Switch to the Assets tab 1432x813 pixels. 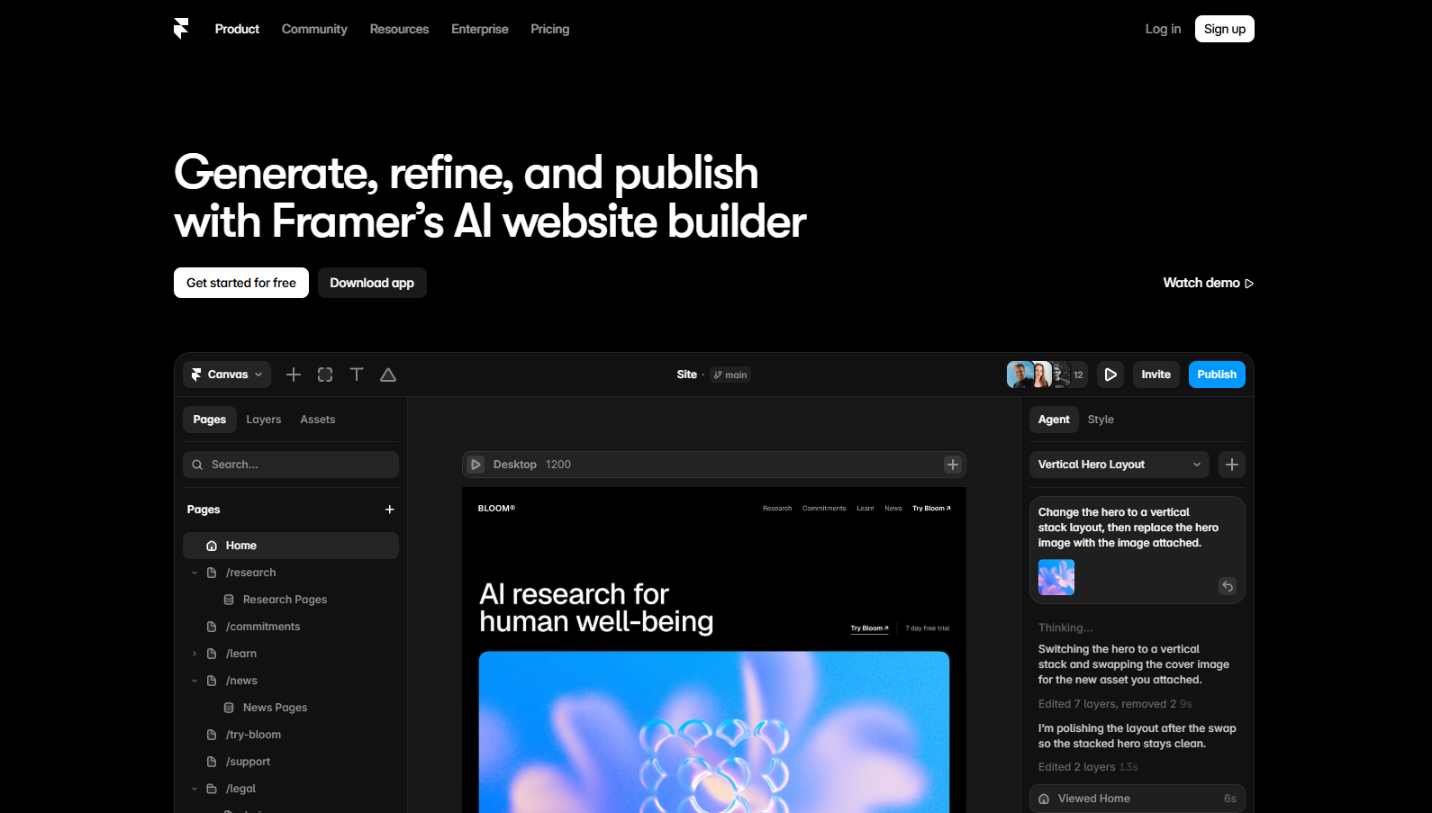click(318, 420)
